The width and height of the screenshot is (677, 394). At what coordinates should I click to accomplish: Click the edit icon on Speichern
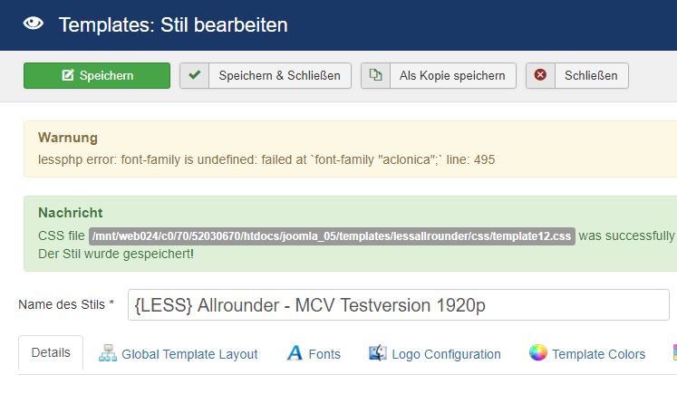[x=68, y=75]
